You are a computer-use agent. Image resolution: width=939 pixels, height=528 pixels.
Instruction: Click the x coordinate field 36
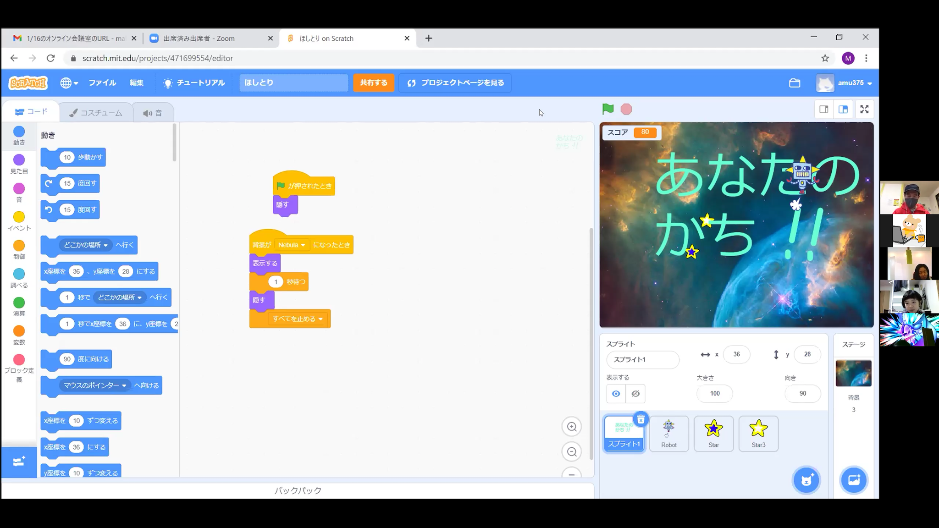pyautogui.click(x=736, y=354)
